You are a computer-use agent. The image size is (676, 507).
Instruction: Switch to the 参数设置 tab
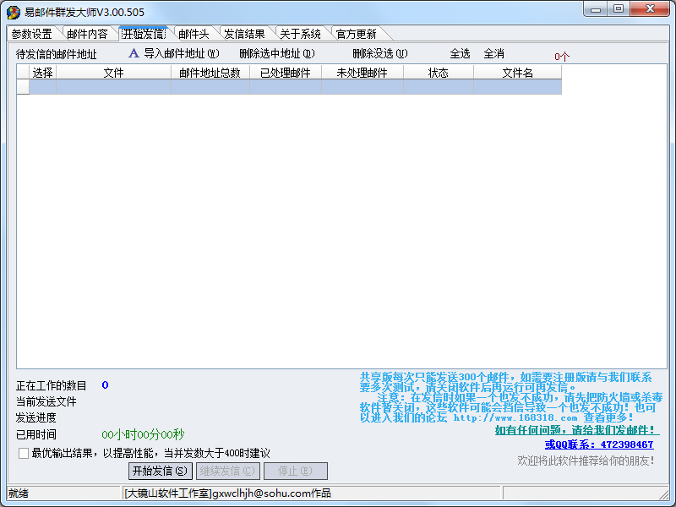[x=31, y=34]
